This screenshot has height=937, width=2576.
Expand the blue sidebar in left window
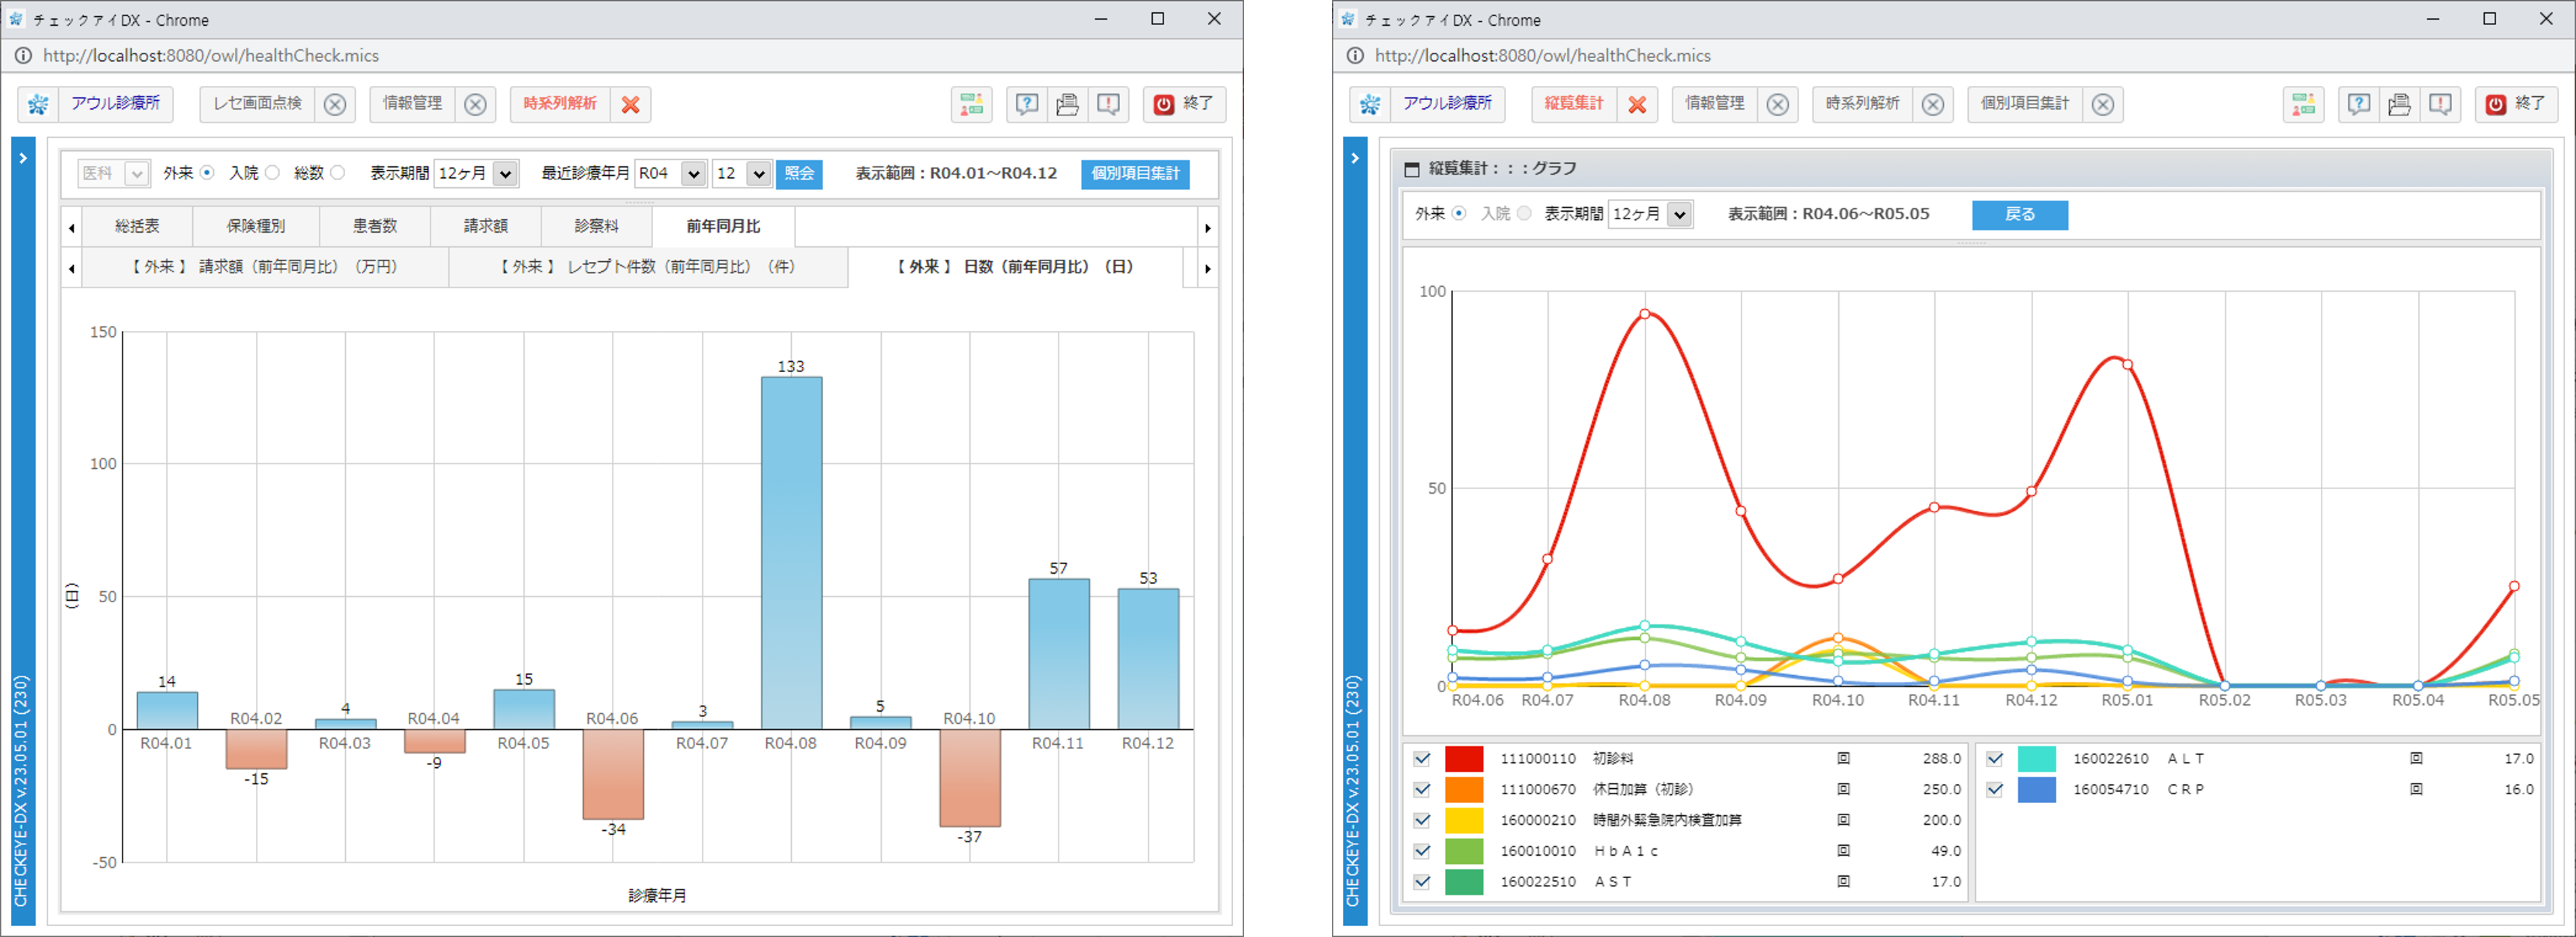(23, 158)
